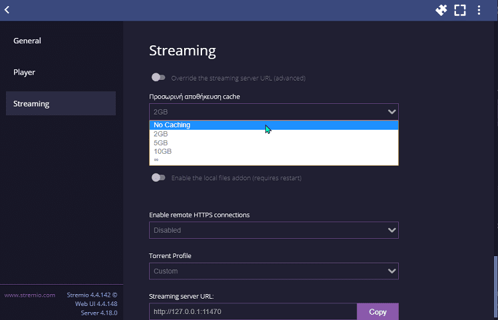Open the addons puzzle-piece icon
The height and width of the screenshot is (320, 498).
tap(441, 10)
